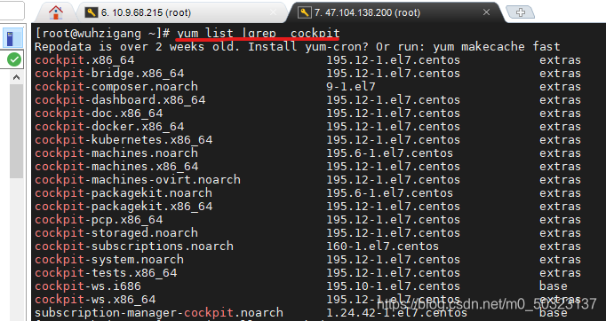
Task: Click version '160-1.el7.centos' of cockpit-subscriptions
Action: pos(383,247)
